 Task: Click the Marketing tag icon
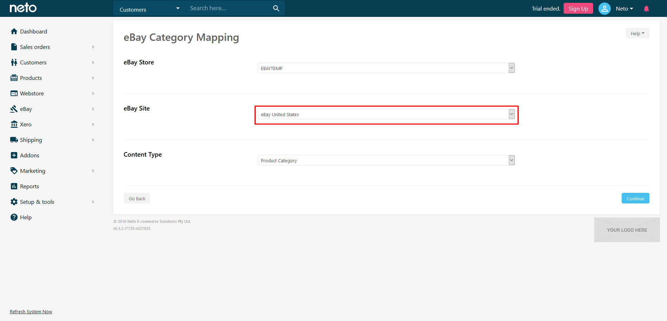(x=14, y=171)
